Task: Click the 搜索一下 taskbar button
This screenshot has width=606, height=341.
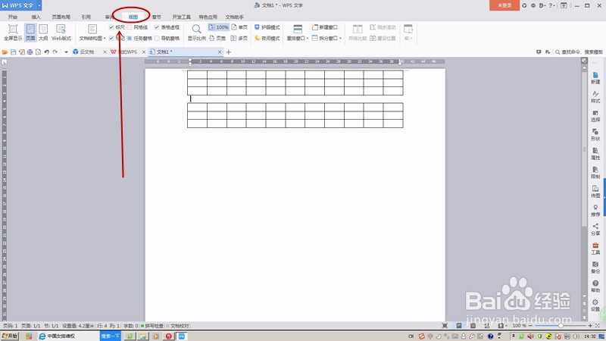Action: pos(111,336)
